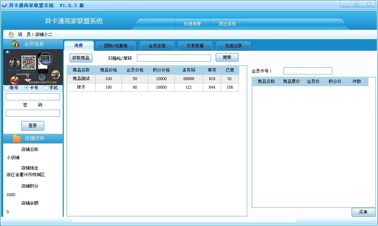Click address 浙江省衢州市柯城区
This screenshot has width=378, height=226.
point(26,175)
